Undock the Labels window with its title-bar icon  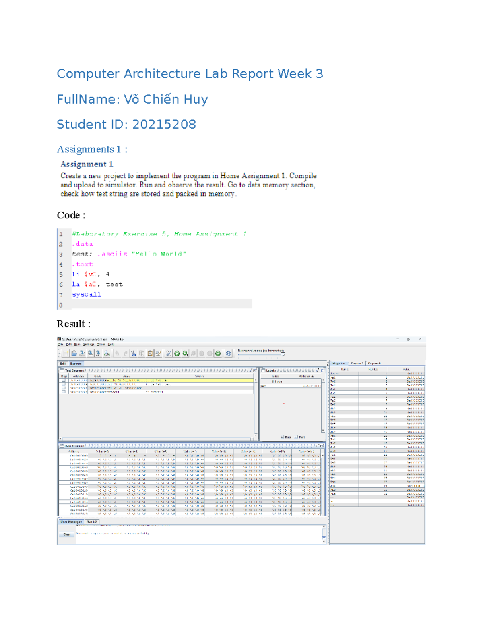317,370
